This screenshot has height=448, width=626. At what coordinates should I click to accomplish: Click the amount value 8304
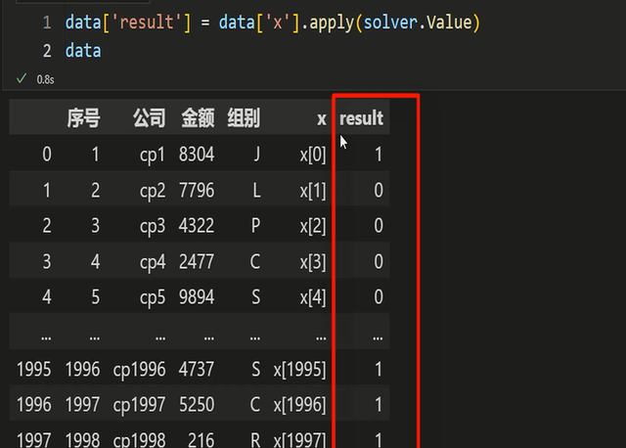coord(197,155)
